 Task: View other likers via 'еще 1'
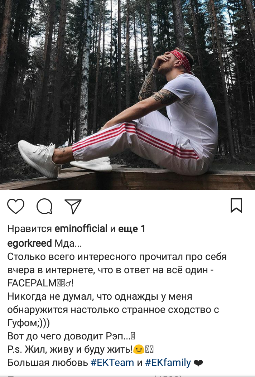131,229
